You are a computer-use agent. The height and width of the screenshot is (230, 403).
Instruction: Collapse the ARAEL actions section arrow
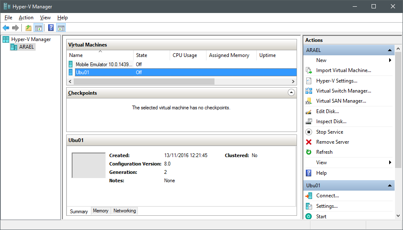[390, 50]
